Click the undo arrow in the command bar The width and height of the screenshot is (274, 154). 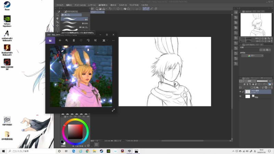point(110,9)
